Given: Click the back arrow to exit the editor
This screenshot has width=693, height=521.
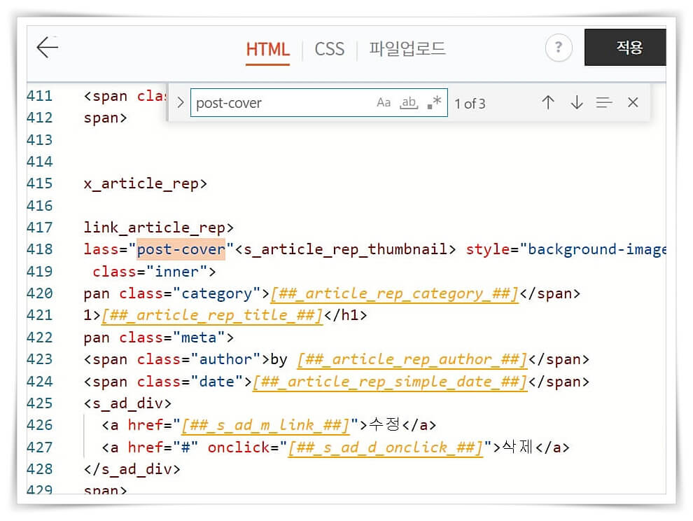Looking at the screenshot, I should coord(46,47).
